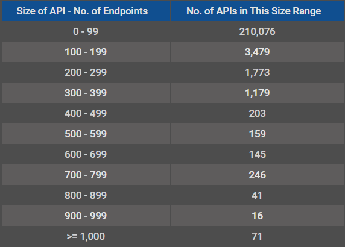The width and height of the screenshot is (345, 247).
Task: Select the value '71'
Action: tap(257, 236)
